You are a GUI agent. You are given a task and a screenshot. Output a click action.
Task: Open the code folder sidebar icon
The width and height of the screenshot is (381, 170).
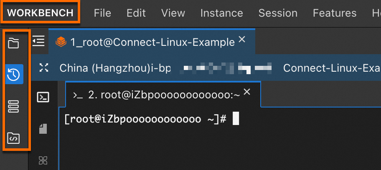pos(13,138)
